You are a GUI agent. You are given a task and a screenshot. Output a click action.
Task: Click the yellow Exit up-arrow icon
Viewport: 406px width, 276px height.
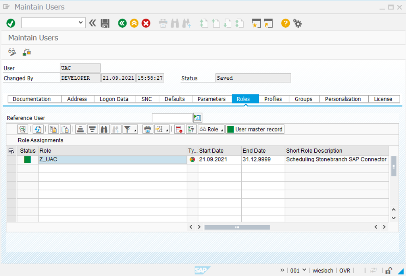click(134, 23)
